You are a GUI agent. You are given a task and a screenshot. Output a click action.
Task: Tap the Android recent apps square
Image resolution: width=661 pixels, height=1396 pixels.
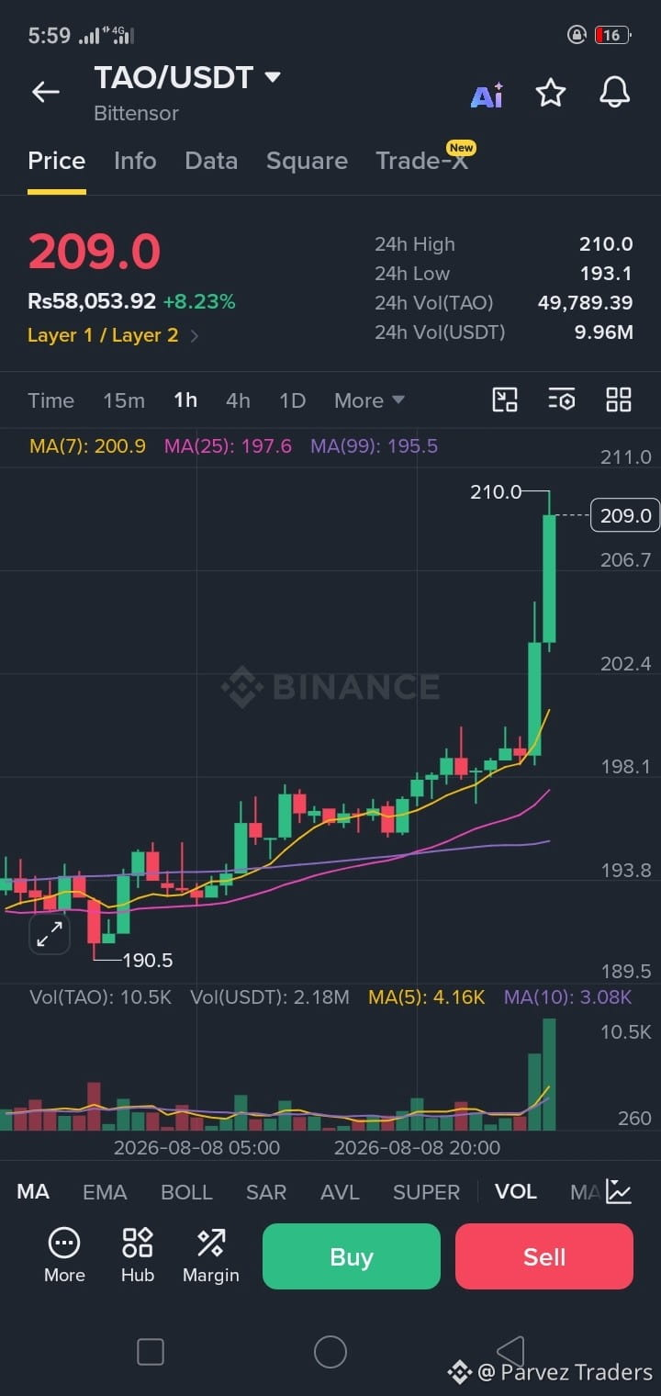click(x=151, y=1352)
